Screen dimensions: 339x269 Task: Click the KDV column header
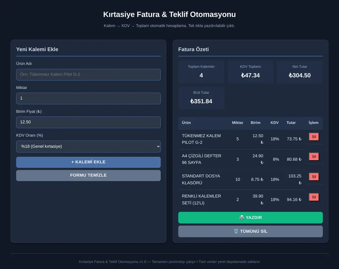275,123
